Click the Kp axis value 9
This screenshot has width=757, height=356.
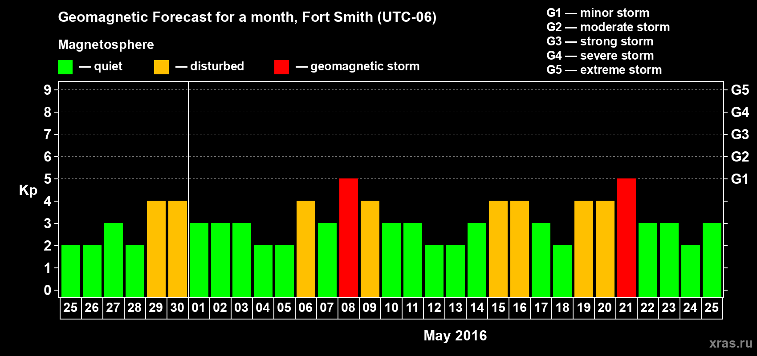(x=48, y=90)
